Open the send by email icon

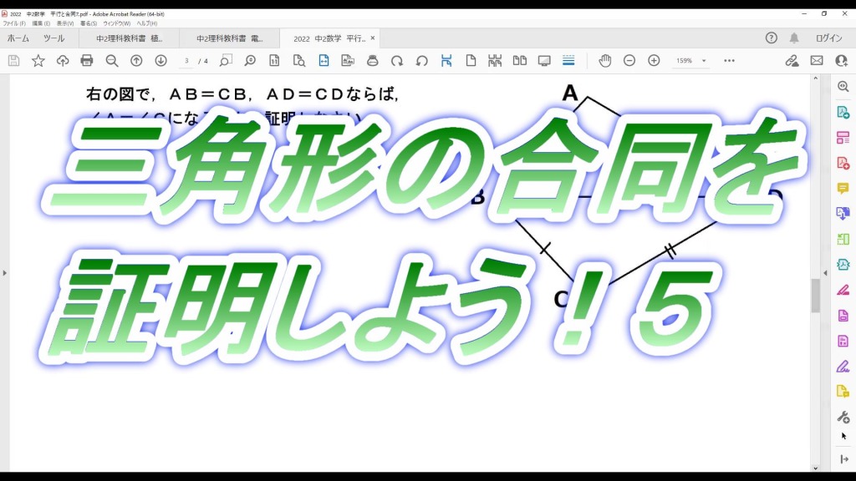click(x=817, y=61)
